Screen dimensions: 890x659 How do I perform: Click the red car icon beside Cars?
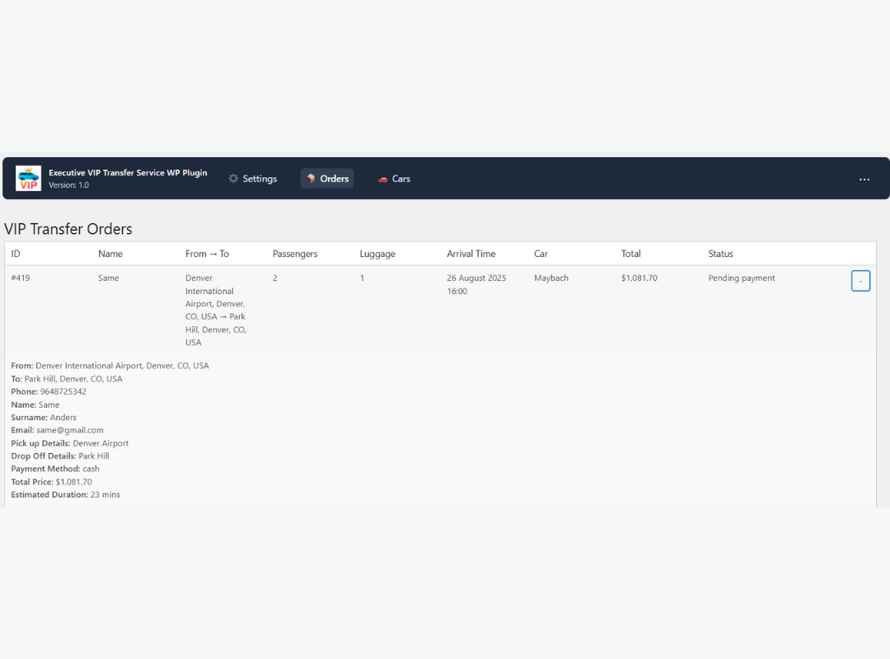point(382,178)
